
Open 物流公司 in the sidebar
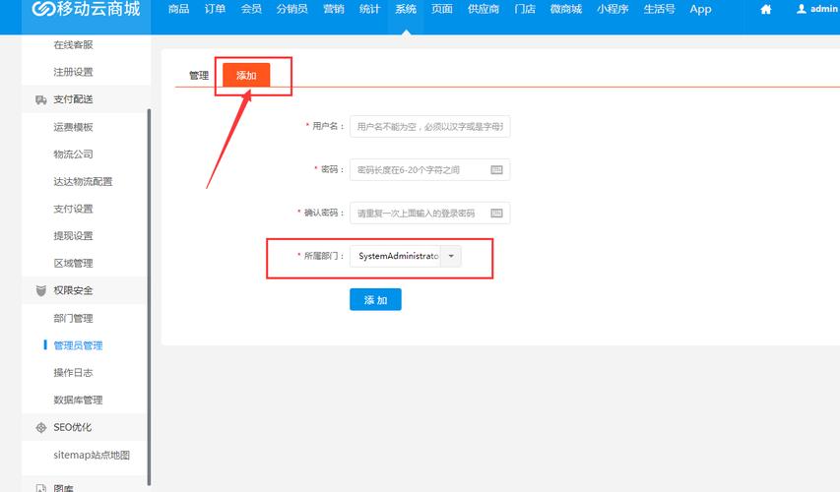pos(74,154)
